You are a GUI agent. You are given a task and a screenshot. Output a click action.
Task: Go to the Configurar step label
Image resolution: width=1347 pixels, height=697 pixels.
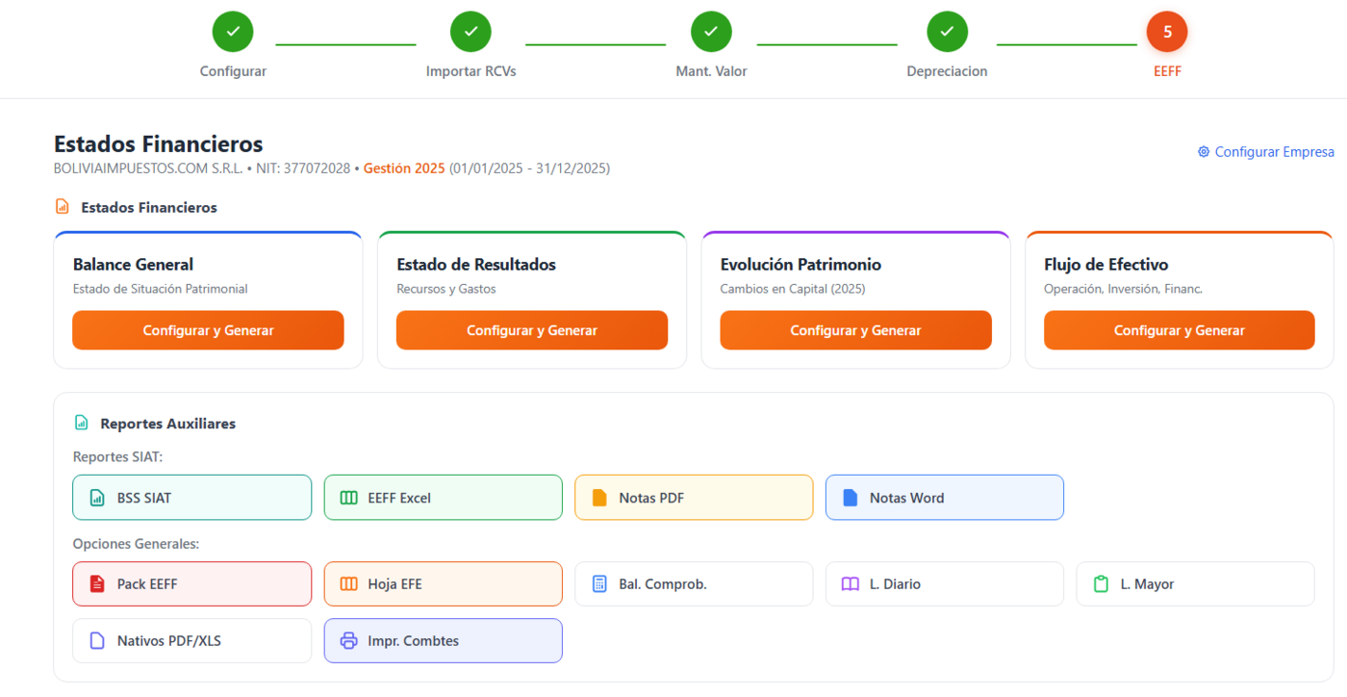[233, 71]
